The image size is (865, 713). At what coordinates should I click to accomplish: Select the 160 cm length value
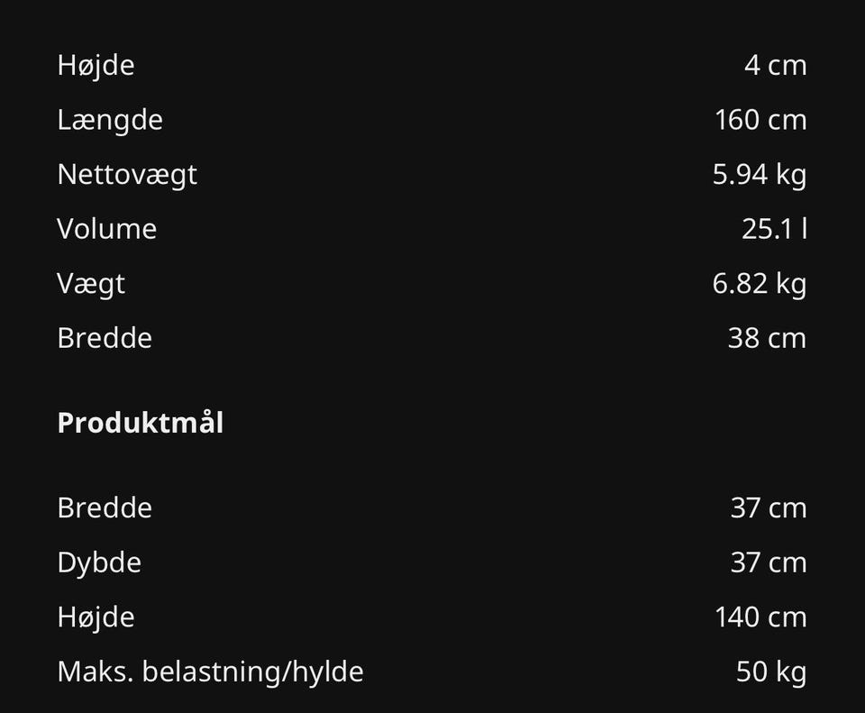[x=760, y=120]
